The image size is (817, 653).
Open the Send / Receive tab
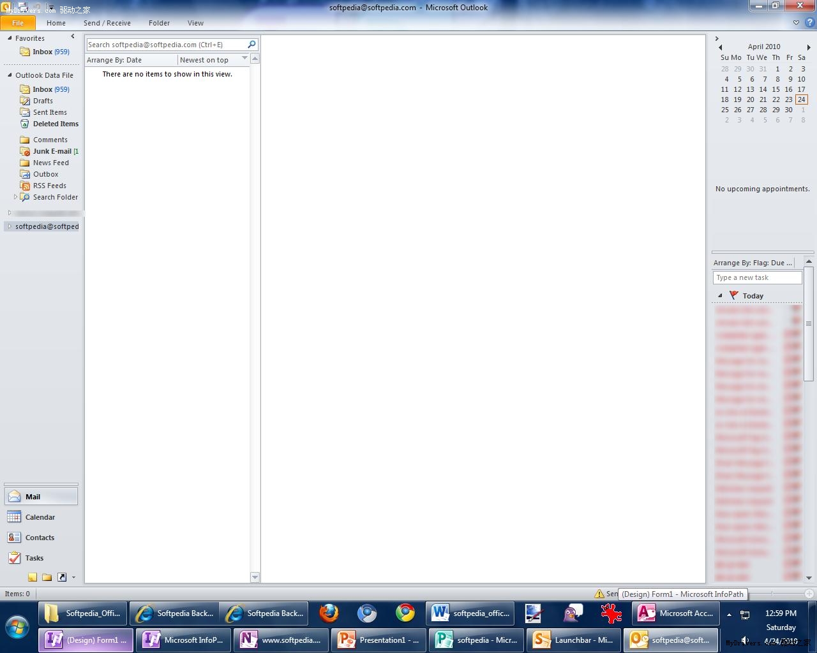pyautogui.click(x=107, y=23)
